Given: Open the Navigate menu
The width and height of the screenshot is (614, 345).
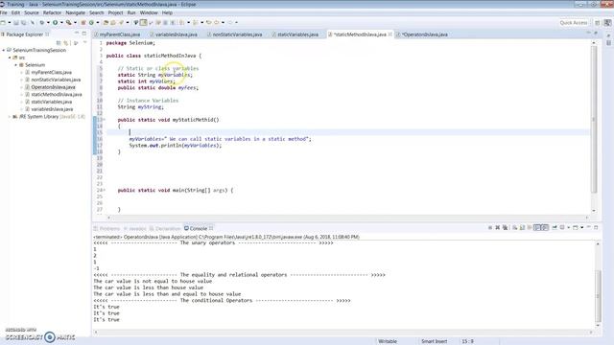Looking at the screenshot, I should pyautogui.click(x=75, y=12).
